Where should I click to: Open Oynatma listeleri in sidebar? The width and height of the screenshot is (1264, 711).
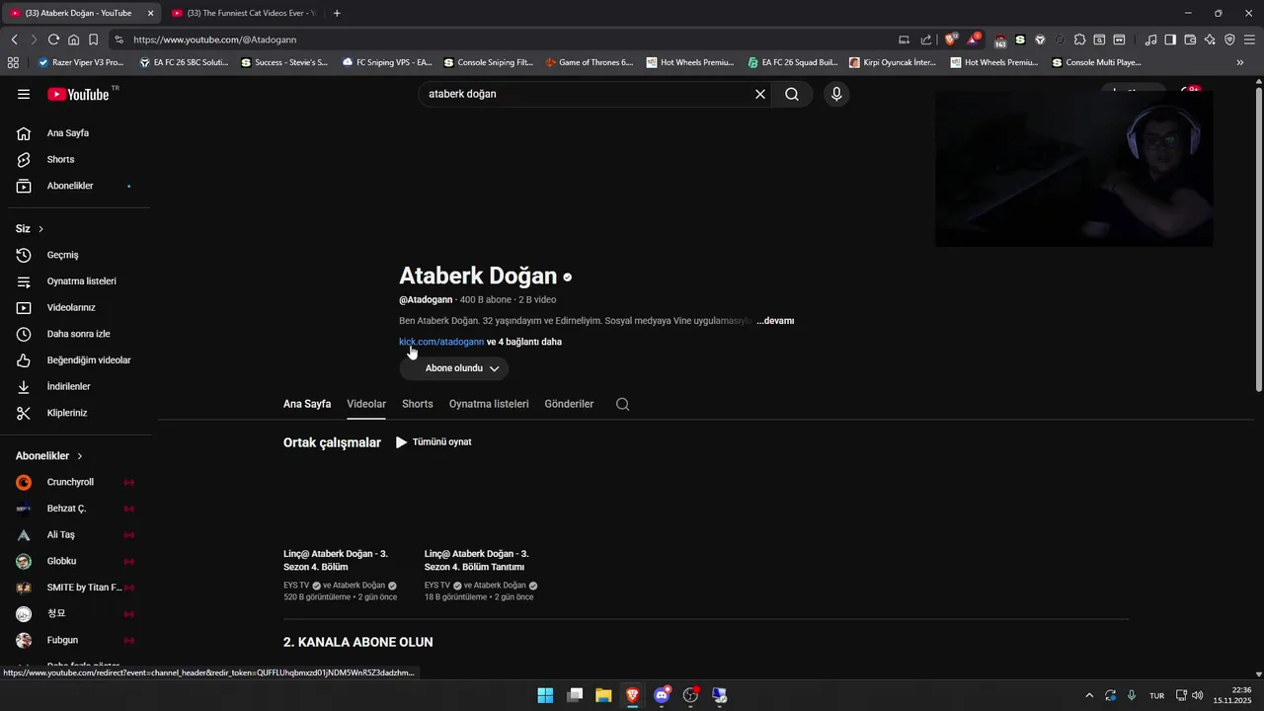[x=79, y=281]
